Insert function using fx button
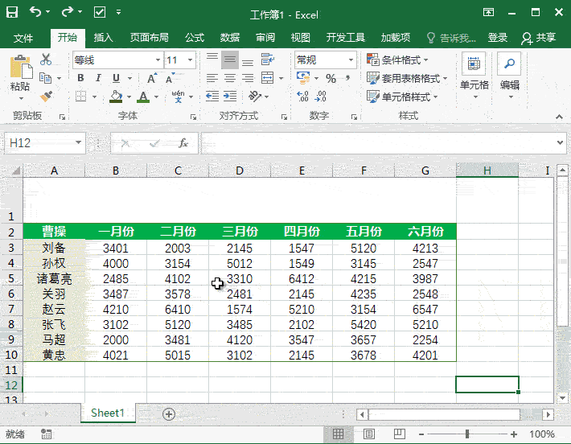Screen dimensions: 571x444 coord(183,143)
